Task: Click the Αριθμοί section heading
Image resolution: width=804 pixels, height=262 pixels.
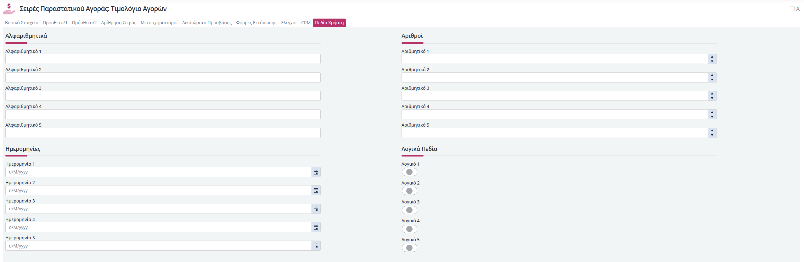Action: 412,36
